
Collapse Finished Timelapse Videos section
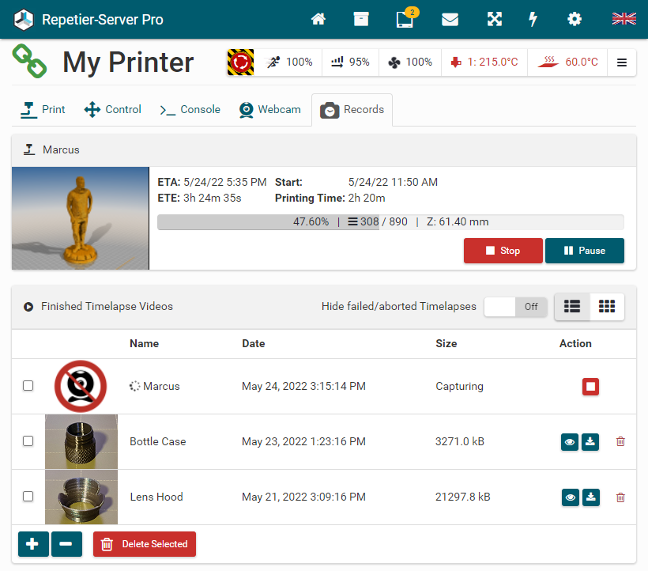click(28, 307)
